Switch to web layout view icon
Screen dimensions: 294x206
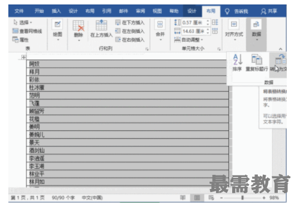pos(211,198)
